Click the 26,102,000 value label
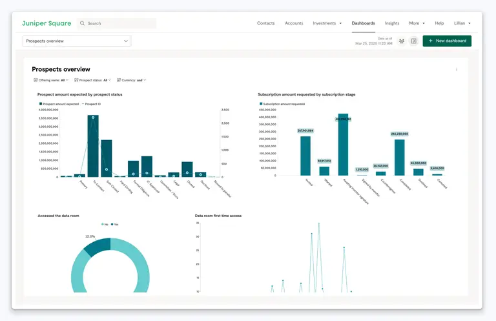The width and height of the screenshot is (496, 321). [x=380, y=166]
